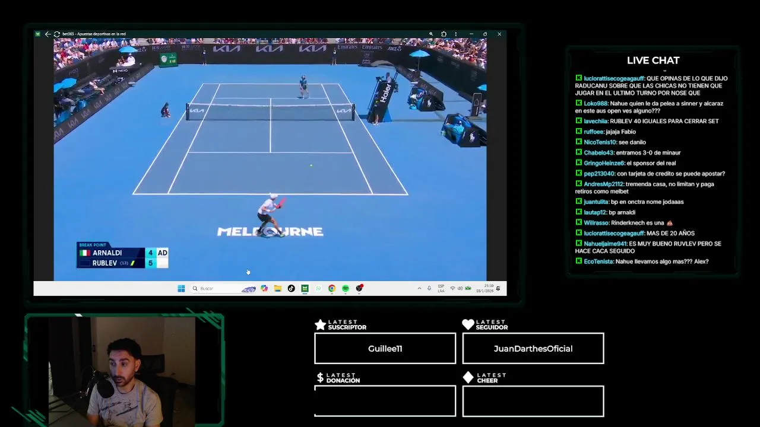Open the taskbar clock and date
Screen dimensions: 760x427
coord(484,288)
